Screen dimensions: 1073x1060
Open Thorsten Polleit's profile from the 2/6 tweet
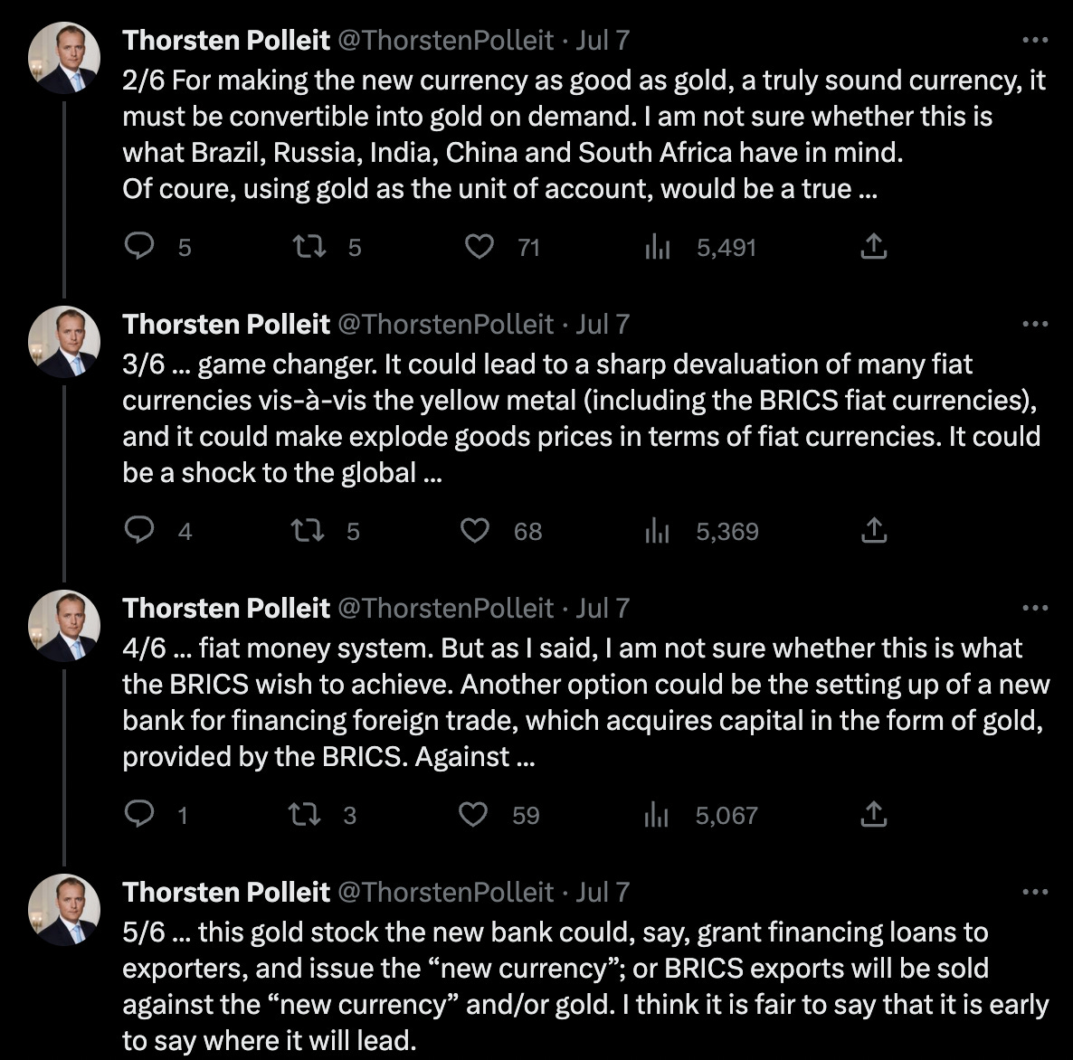coord(226,40)
